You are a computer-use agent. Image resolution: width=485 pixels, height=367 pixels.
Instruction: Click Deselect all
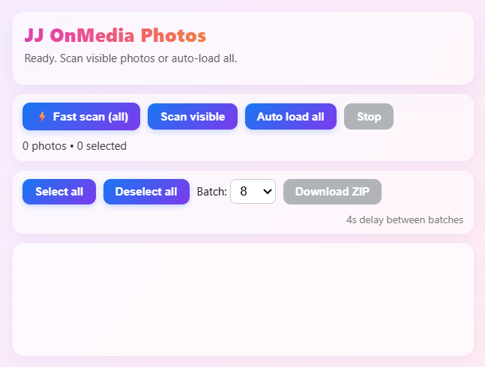coord(146,192)
